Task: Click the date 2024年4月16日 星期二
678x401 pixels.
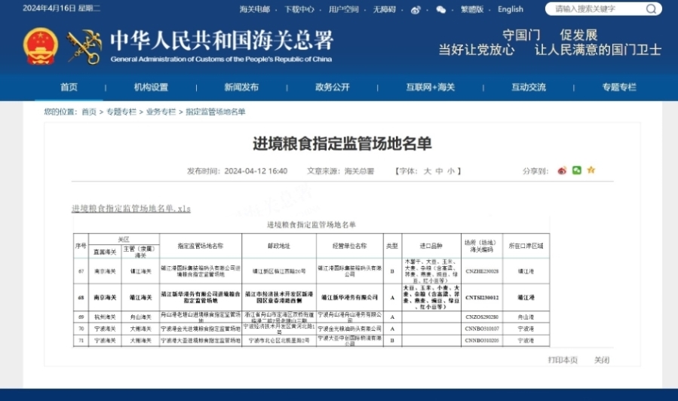Action: [61, 8]
